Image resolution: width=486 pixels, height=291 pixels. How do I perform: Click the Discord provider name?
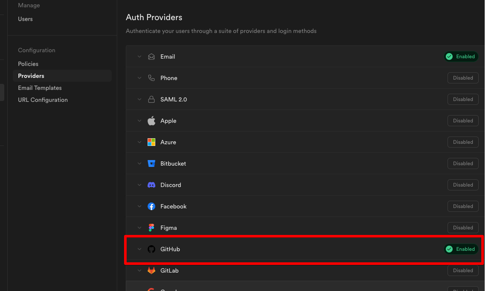171,185
